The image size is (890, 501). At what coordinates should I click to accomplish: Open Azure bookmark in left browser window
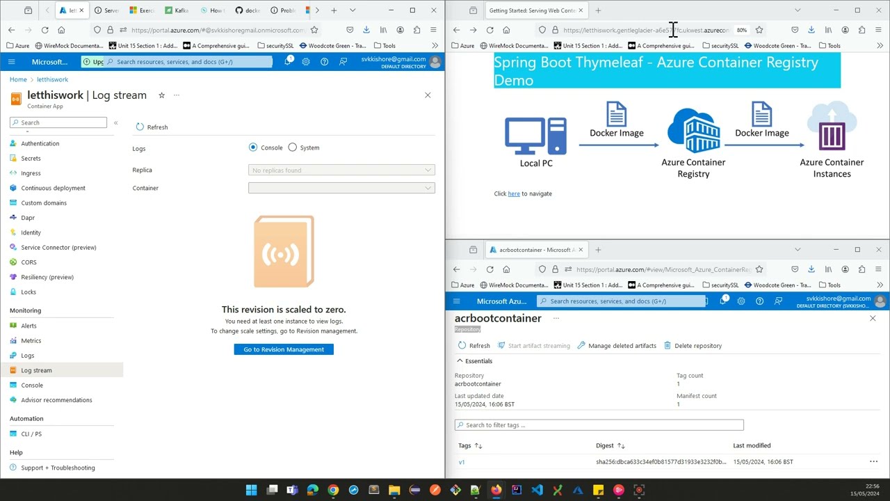tap(18, 46)
